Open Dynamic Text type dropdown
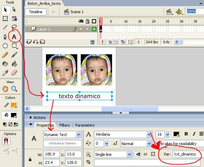The image size is (204, 167). coord(78,135)
